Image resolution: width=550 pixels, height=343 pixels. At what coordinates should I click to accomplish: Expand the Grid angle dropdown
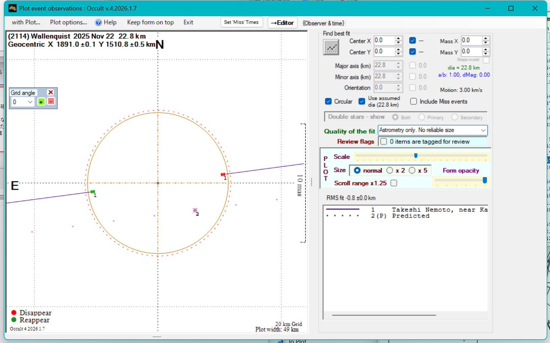30,102
